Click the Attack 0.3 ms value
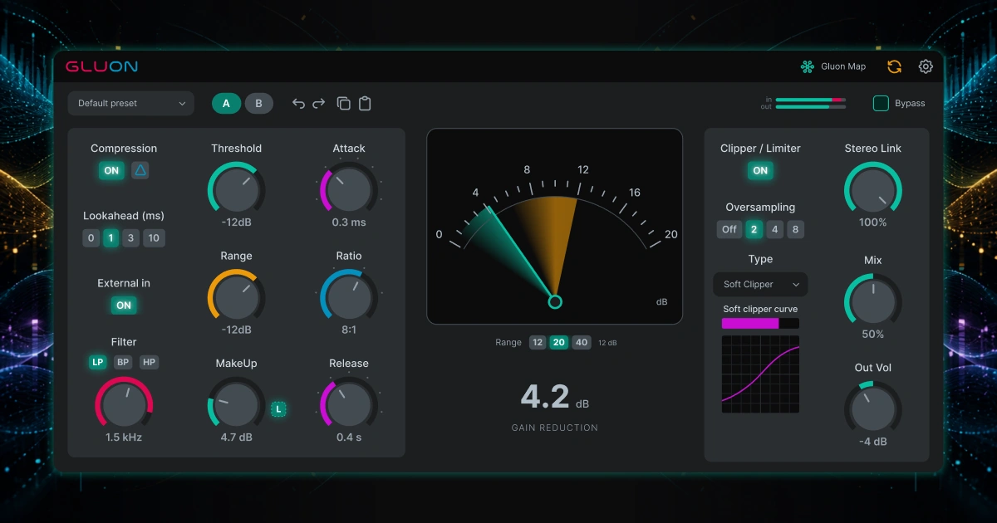 click(x=349, y=222)
